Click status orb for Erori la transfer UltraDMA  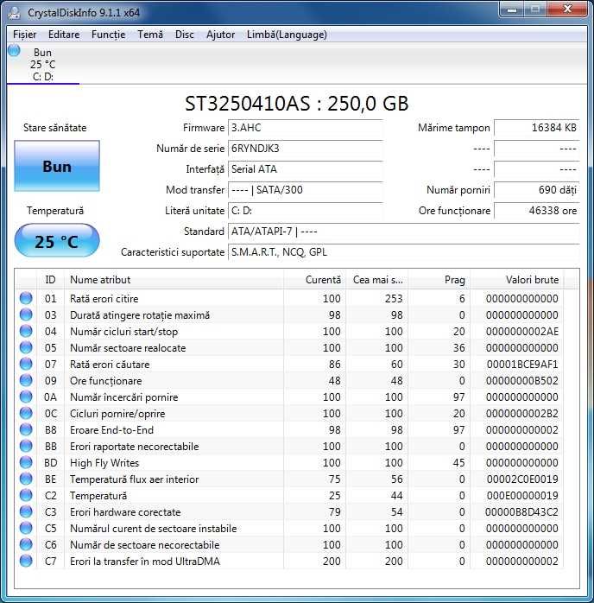tap(26, 561)
